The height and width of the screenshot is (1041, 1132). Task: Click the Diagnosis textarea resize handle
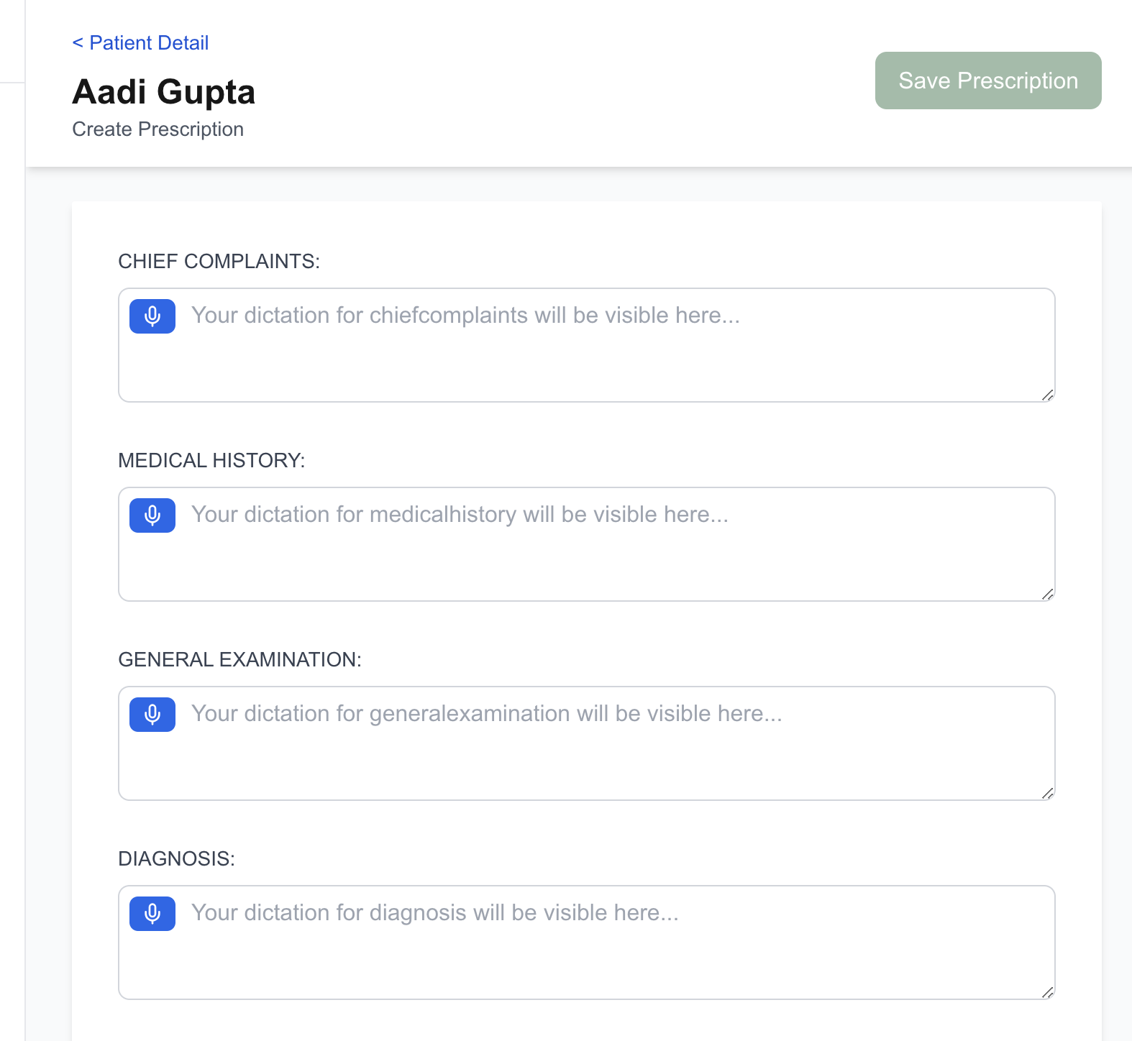(x=1047, y=992)
